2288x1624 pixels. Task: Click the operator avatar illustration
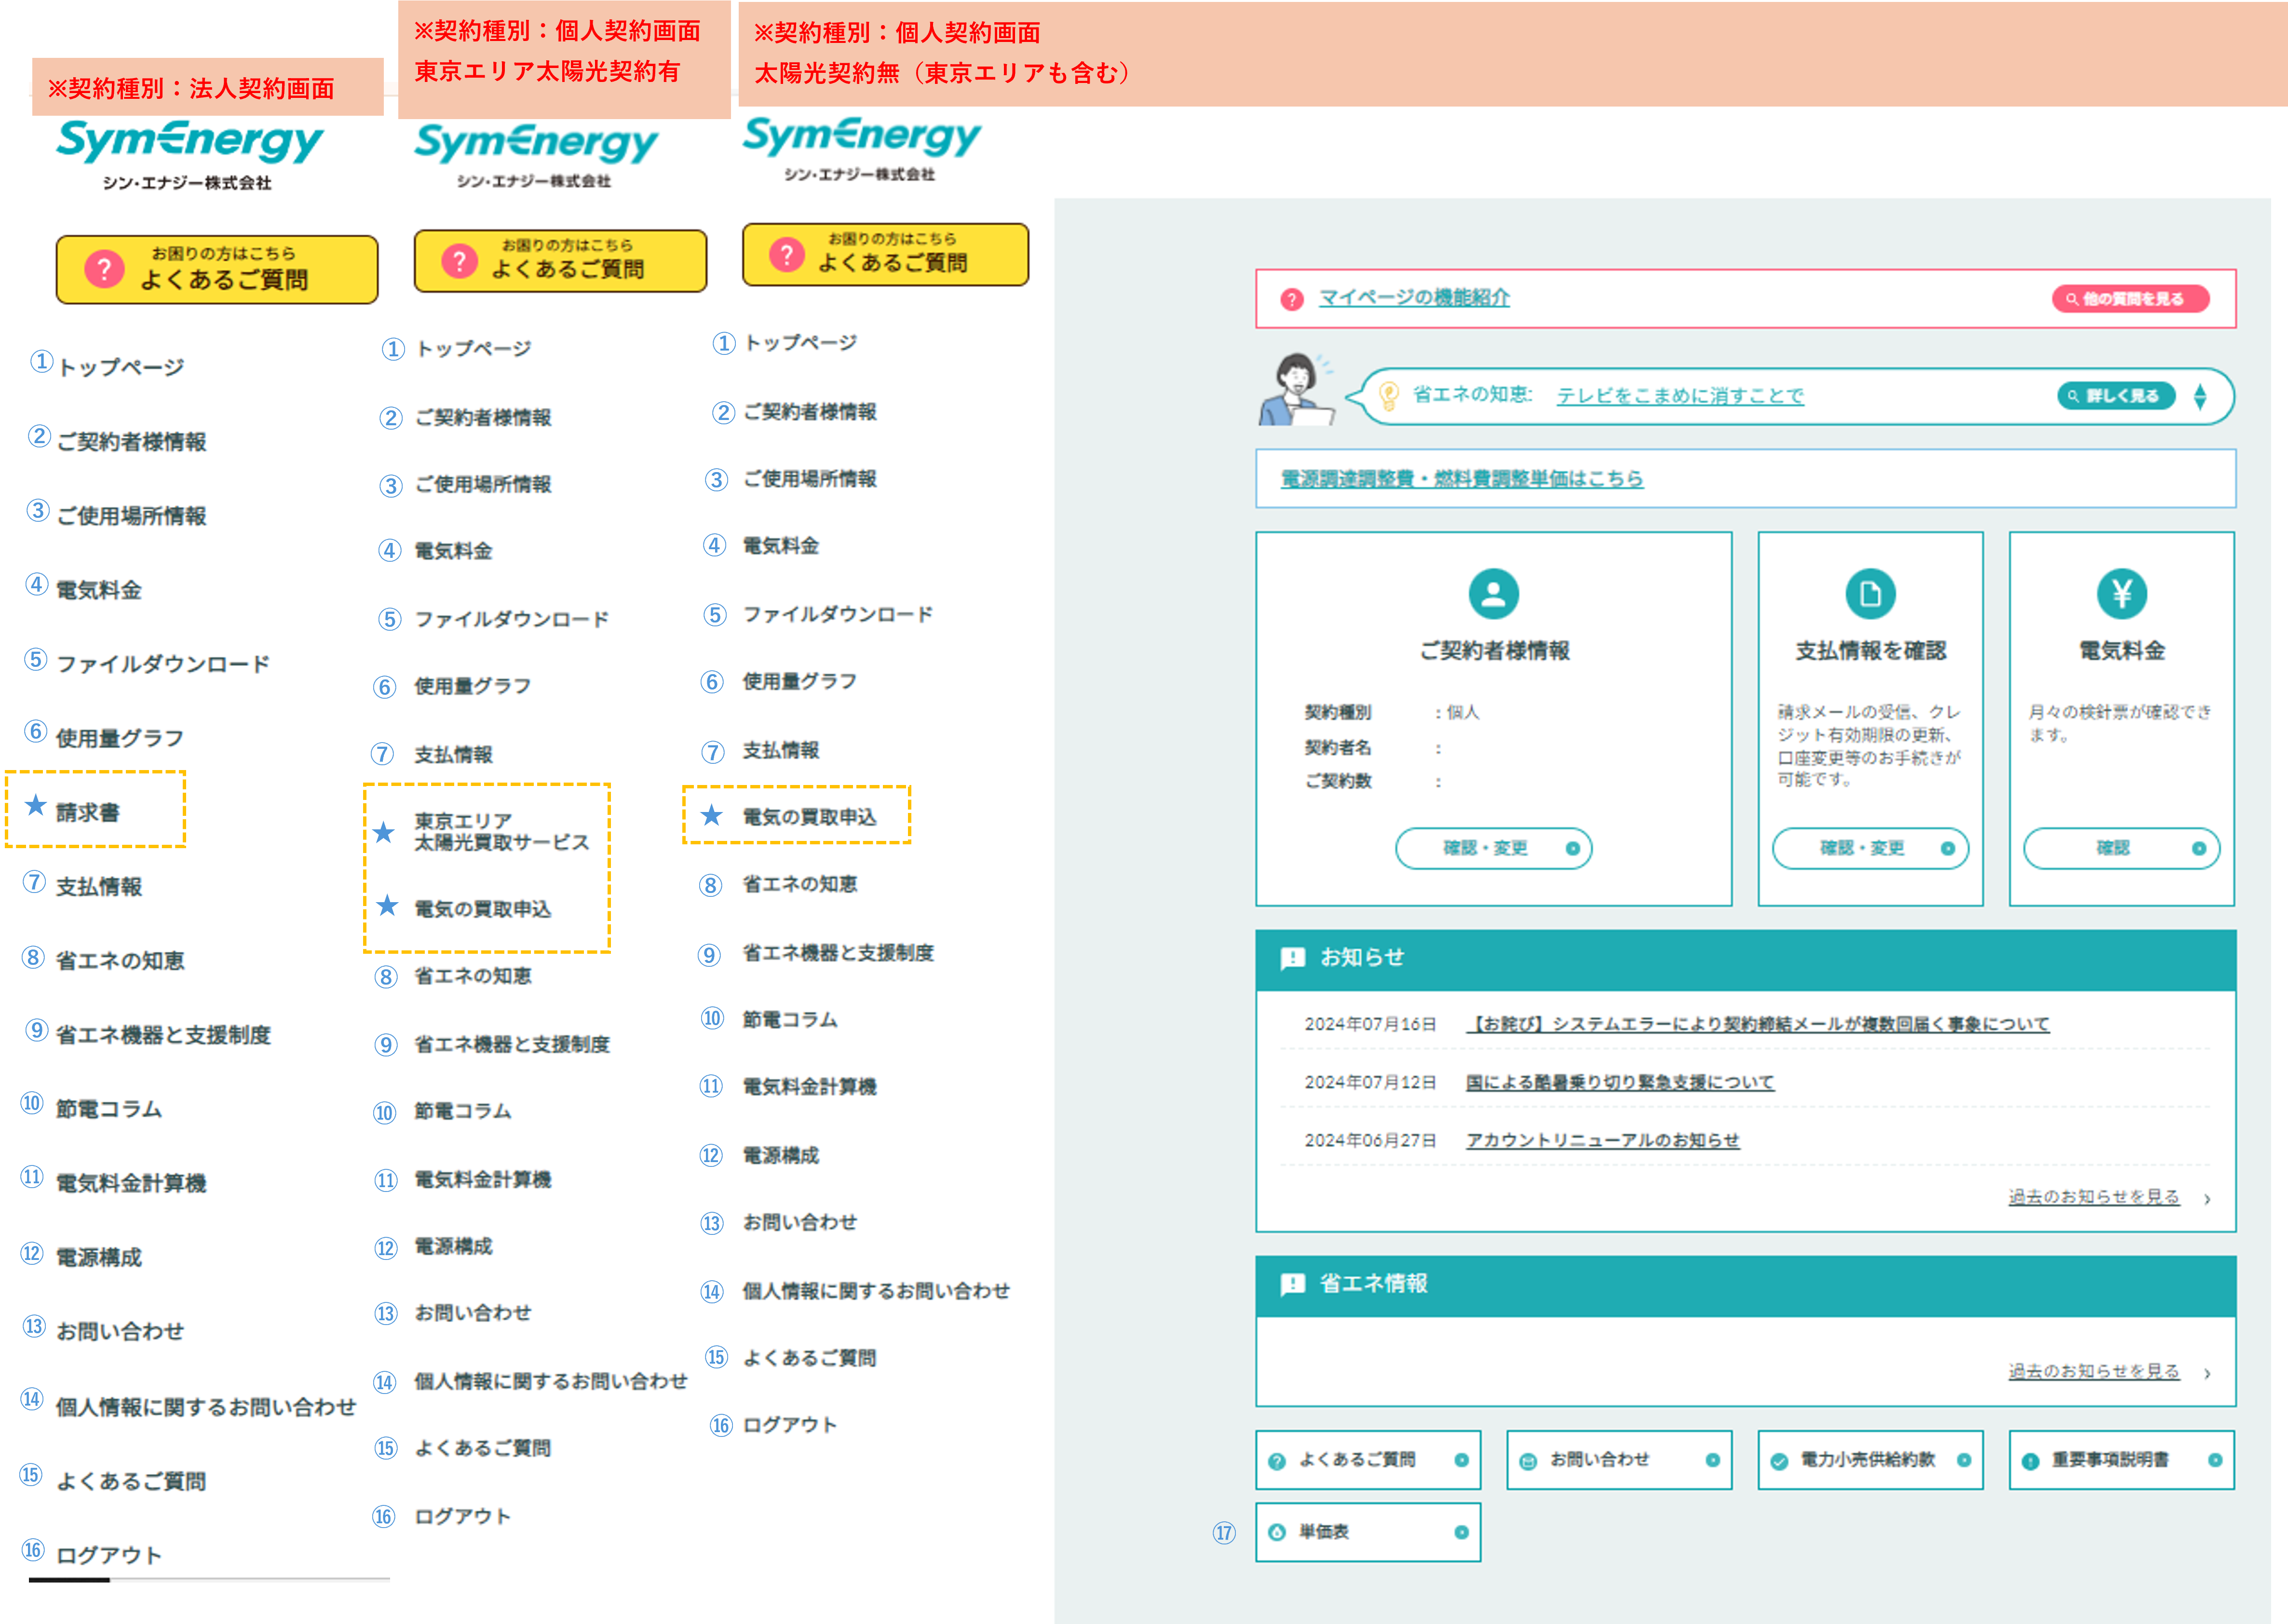point(1296,390)
